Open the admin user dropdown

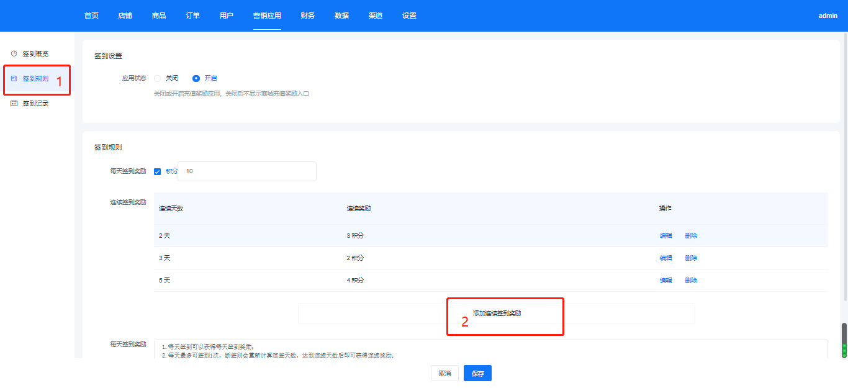click(x=828, y=16)
